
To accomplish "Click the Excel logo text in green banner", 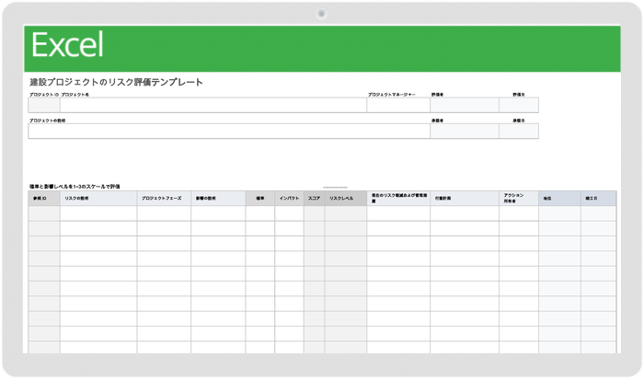I will tap(67, 45).
